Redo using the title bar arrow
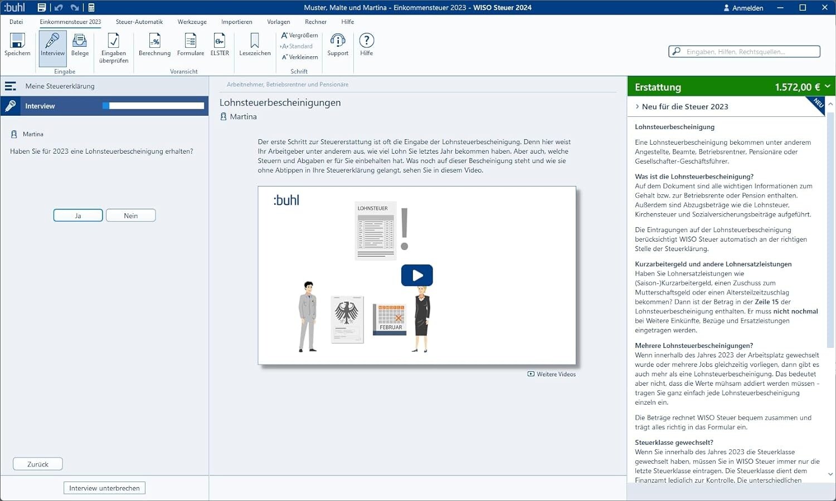The height and width of the screenshot is (501, 836). (x=75, y=8)
